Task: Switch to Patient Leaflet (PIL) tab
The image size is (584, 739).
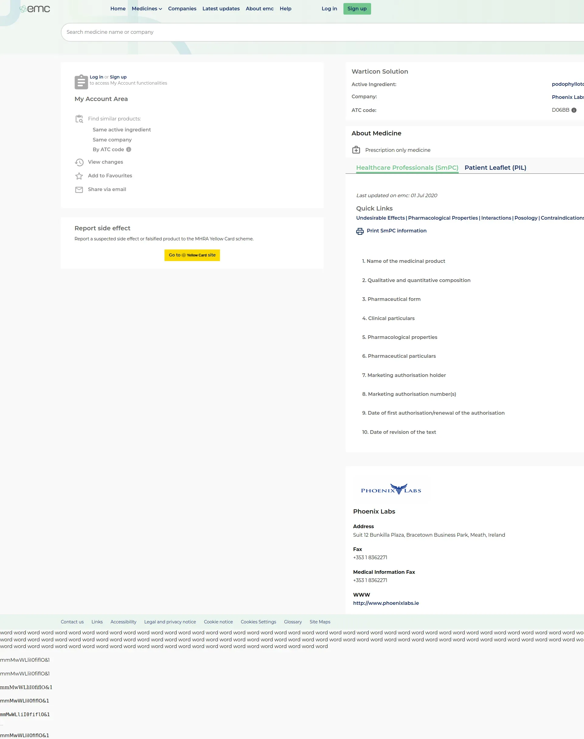Action: coord(495,168)
